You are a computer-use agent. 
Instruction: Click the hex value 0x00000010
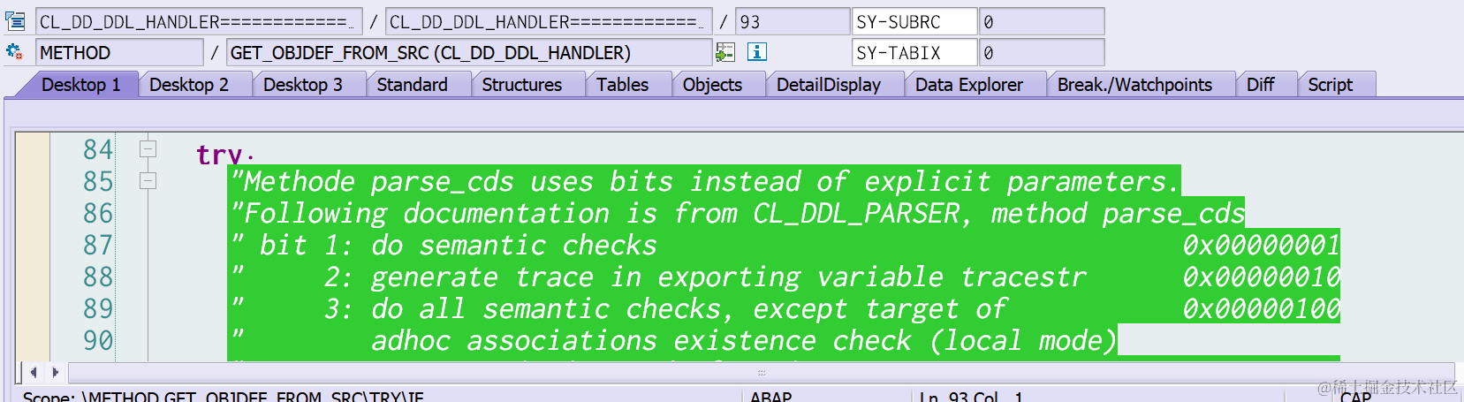[x=1262, y=277]
